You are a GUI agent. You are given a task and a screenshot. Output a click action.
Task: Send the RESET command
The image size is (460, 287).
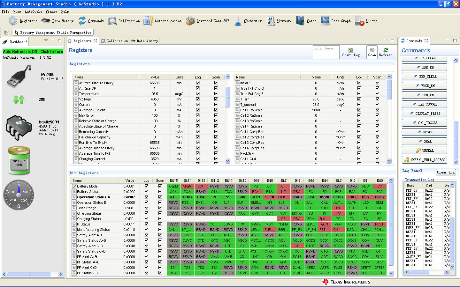[425, 132]
